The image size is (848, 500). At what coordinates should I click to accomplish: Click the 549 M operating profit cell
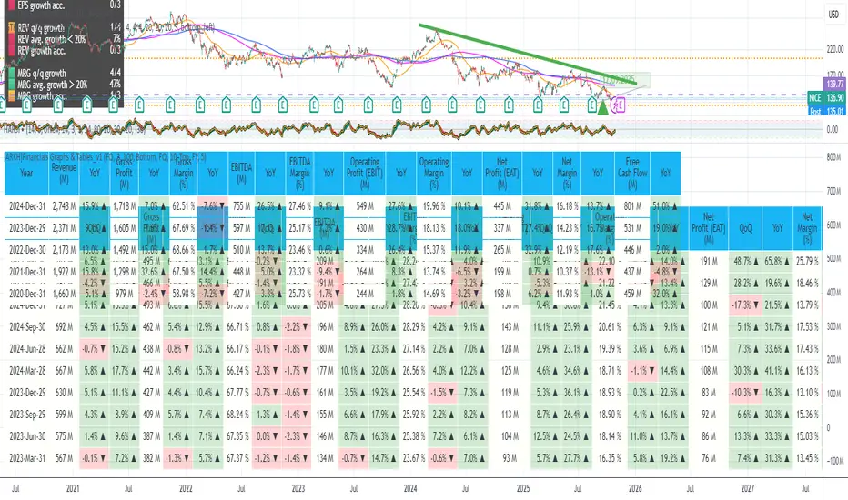pos(365,206)
